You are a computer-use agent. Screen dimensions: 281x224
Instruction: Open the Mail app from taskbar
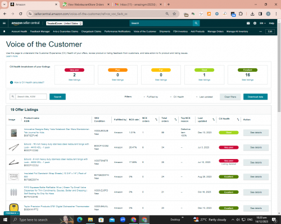(x=112, y=220)
